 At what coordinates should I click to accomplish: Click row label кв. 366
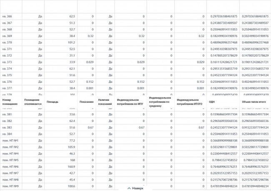(7, 16)
